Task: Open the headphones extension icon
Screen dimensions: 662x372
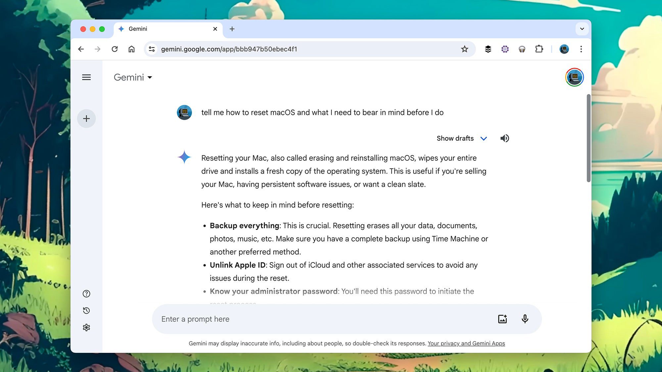Action: point(522,49)
